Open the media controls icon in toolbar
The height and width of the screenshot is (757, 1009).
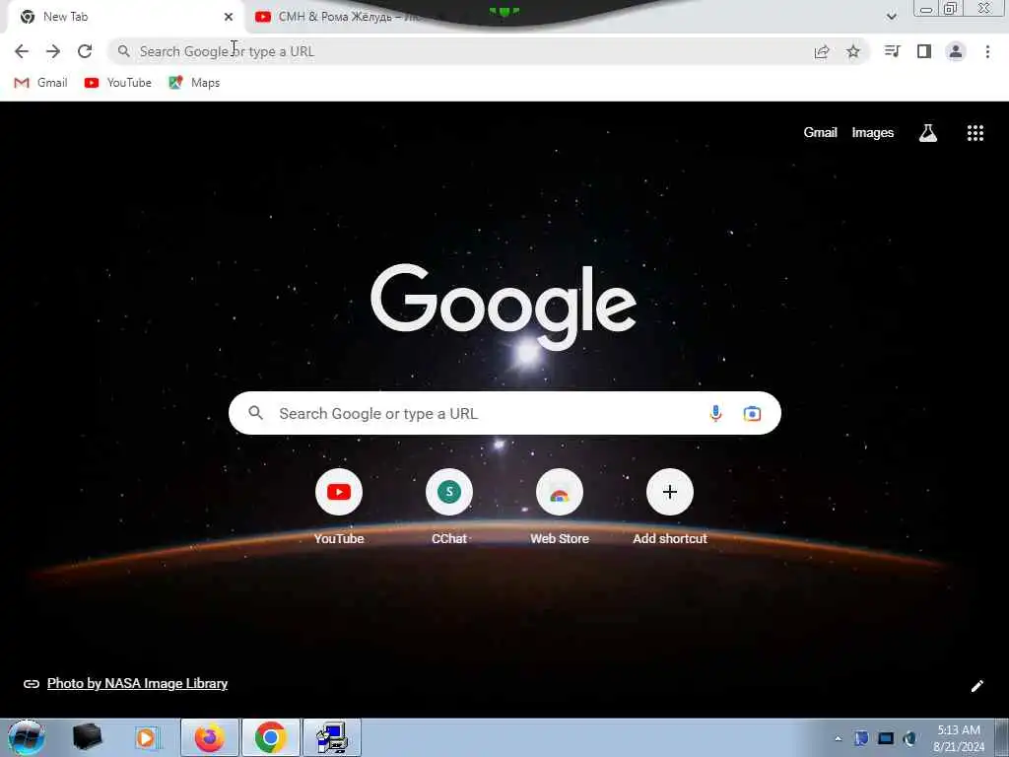(x=892, y=51)
